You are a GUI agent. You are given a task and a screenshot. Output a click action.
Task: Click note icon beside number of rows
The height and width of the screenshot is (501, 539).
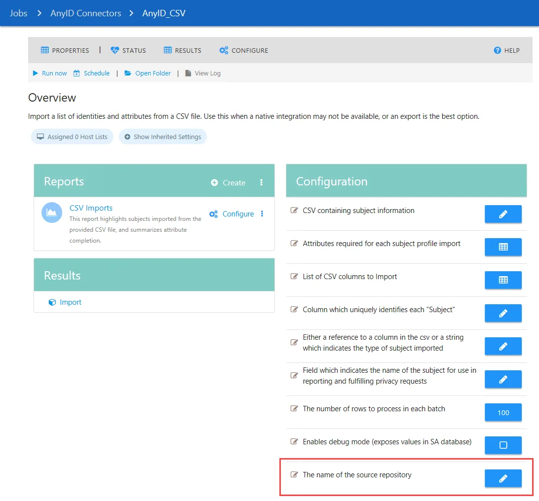[294, 408]
